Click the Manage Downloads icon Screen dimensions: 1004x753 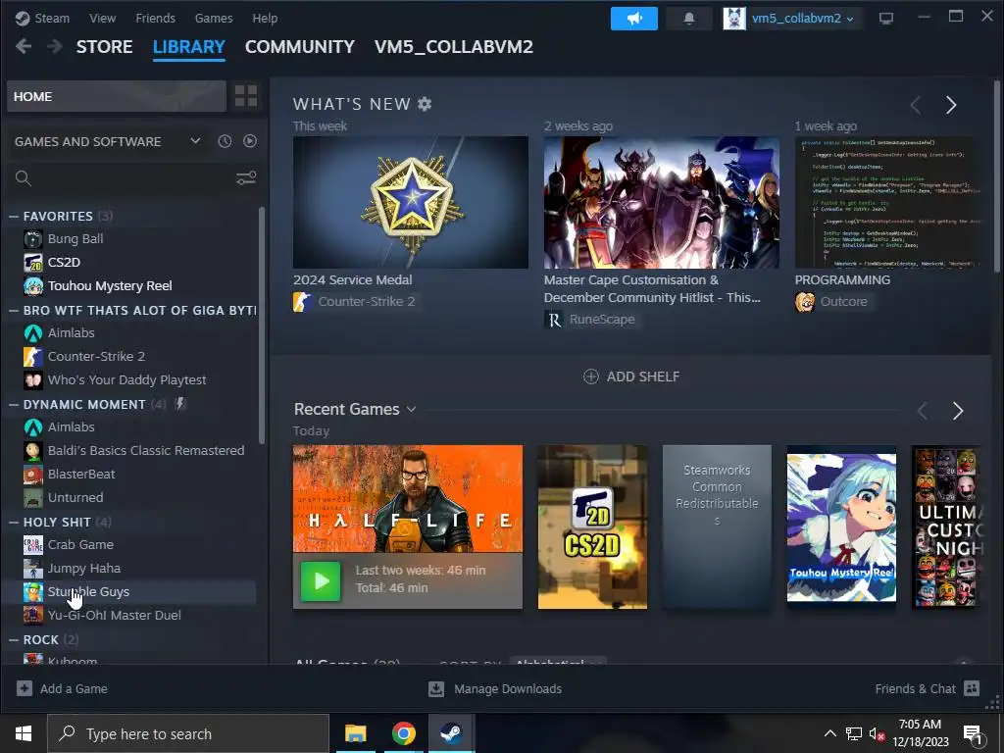pos(436,688)
